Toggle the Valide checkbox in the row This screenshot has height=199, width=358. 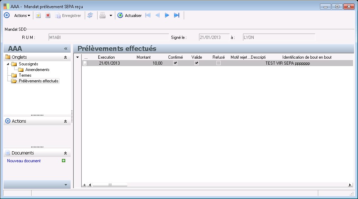pos(197,63)
